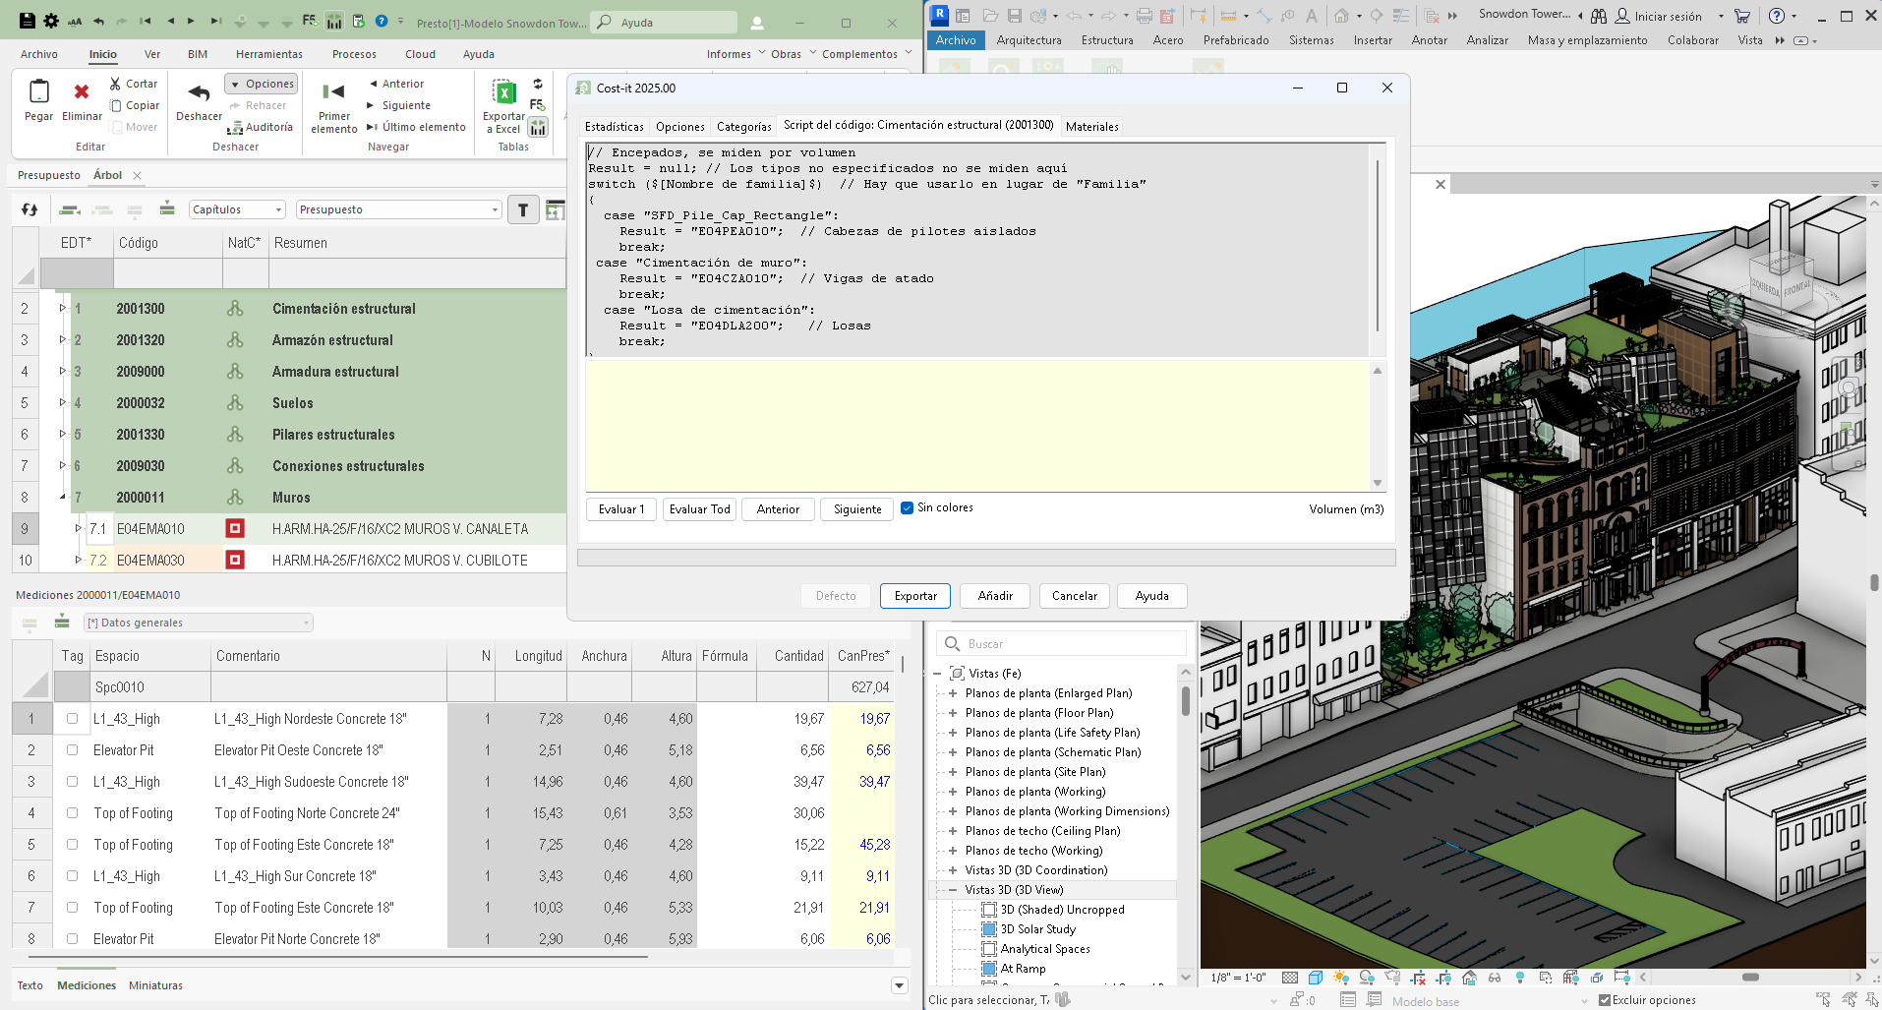Switch to the Categorías tab in Cost-it
The width and height of the screenshot is (1882, 1010).
pyautogui.click(x=744, y=126)
